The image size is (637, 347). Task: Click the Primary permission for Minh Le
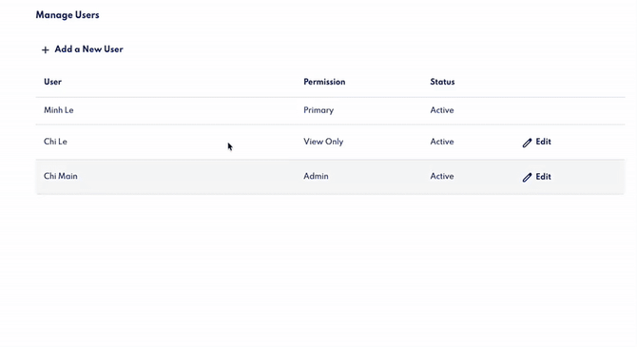point(318,110)
